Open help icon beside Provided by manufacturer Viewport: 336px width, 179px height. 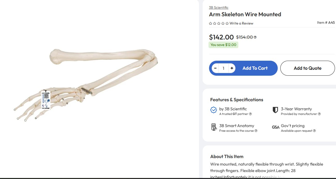(319, 114)
